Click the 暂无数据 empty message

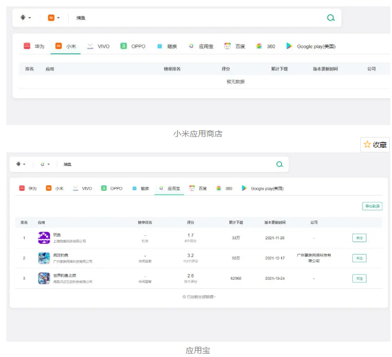pyautogui.click(x=235, y=82)
